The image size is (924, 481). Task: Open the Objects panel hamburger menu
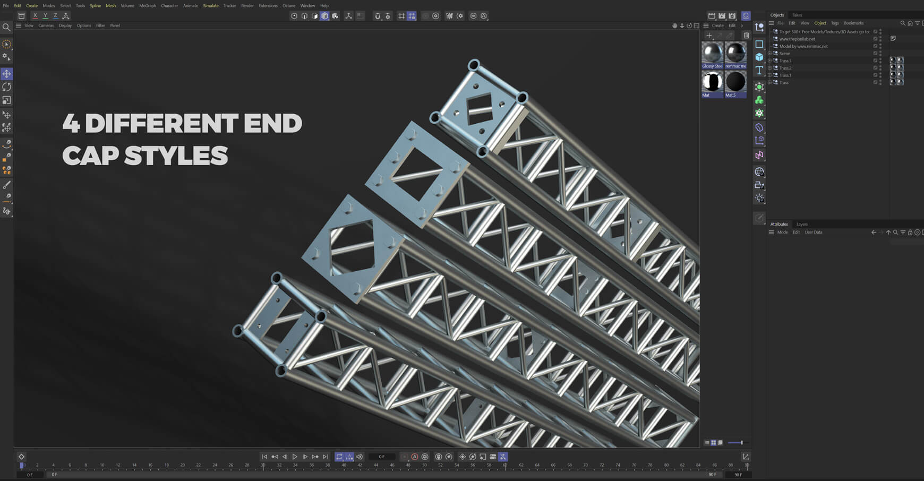[771, 23]
